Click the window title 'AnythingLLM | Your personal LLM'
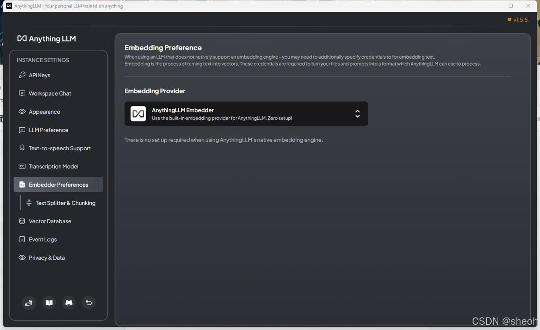 click(x=69, y=6)
